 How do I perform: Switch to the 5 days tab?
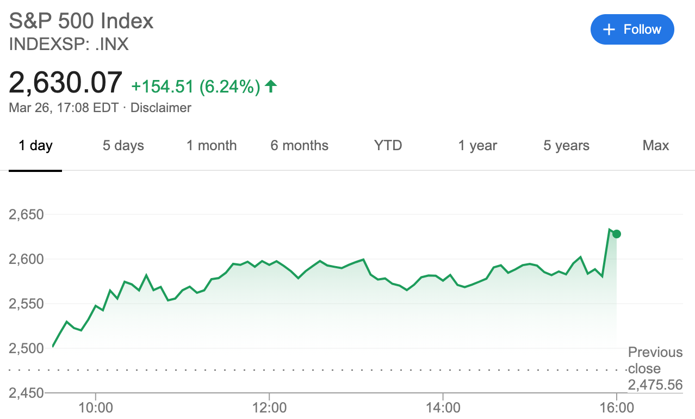[x=123, y=146]
